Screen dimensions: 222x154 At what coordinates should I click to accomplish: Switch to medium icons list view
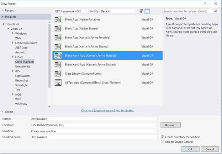(x=147, y=11)
